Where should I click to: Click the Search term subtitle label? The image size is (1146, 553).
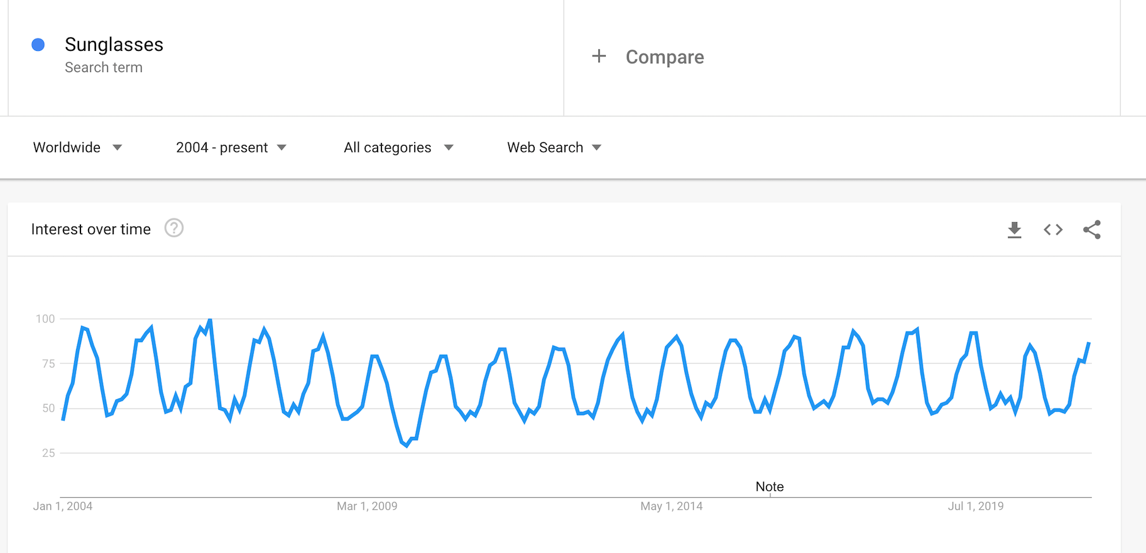point(104,67)
